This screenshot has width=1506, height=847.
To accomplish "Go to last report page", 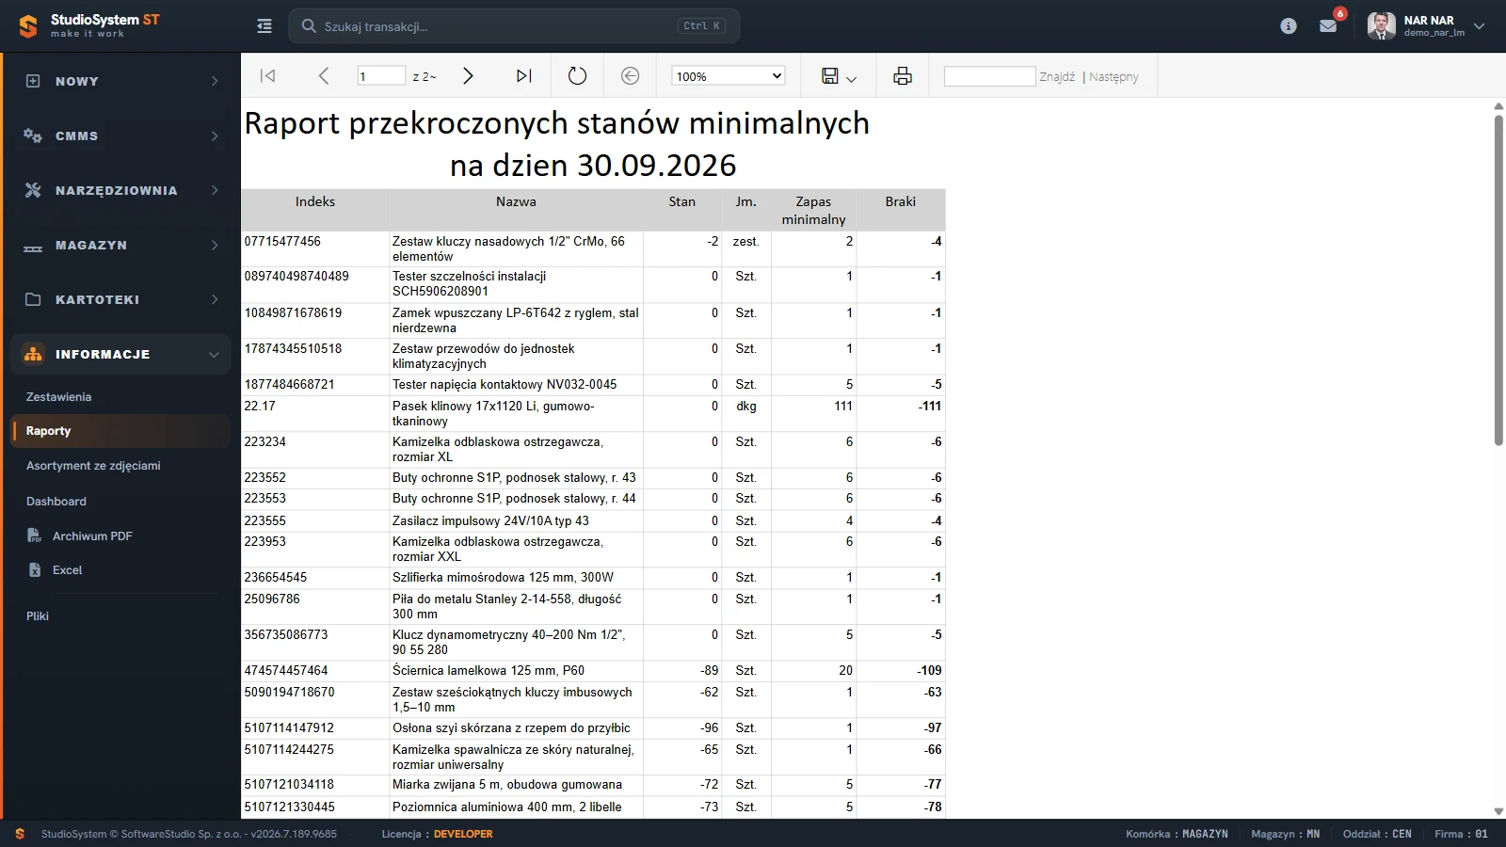I will (524, 76).
